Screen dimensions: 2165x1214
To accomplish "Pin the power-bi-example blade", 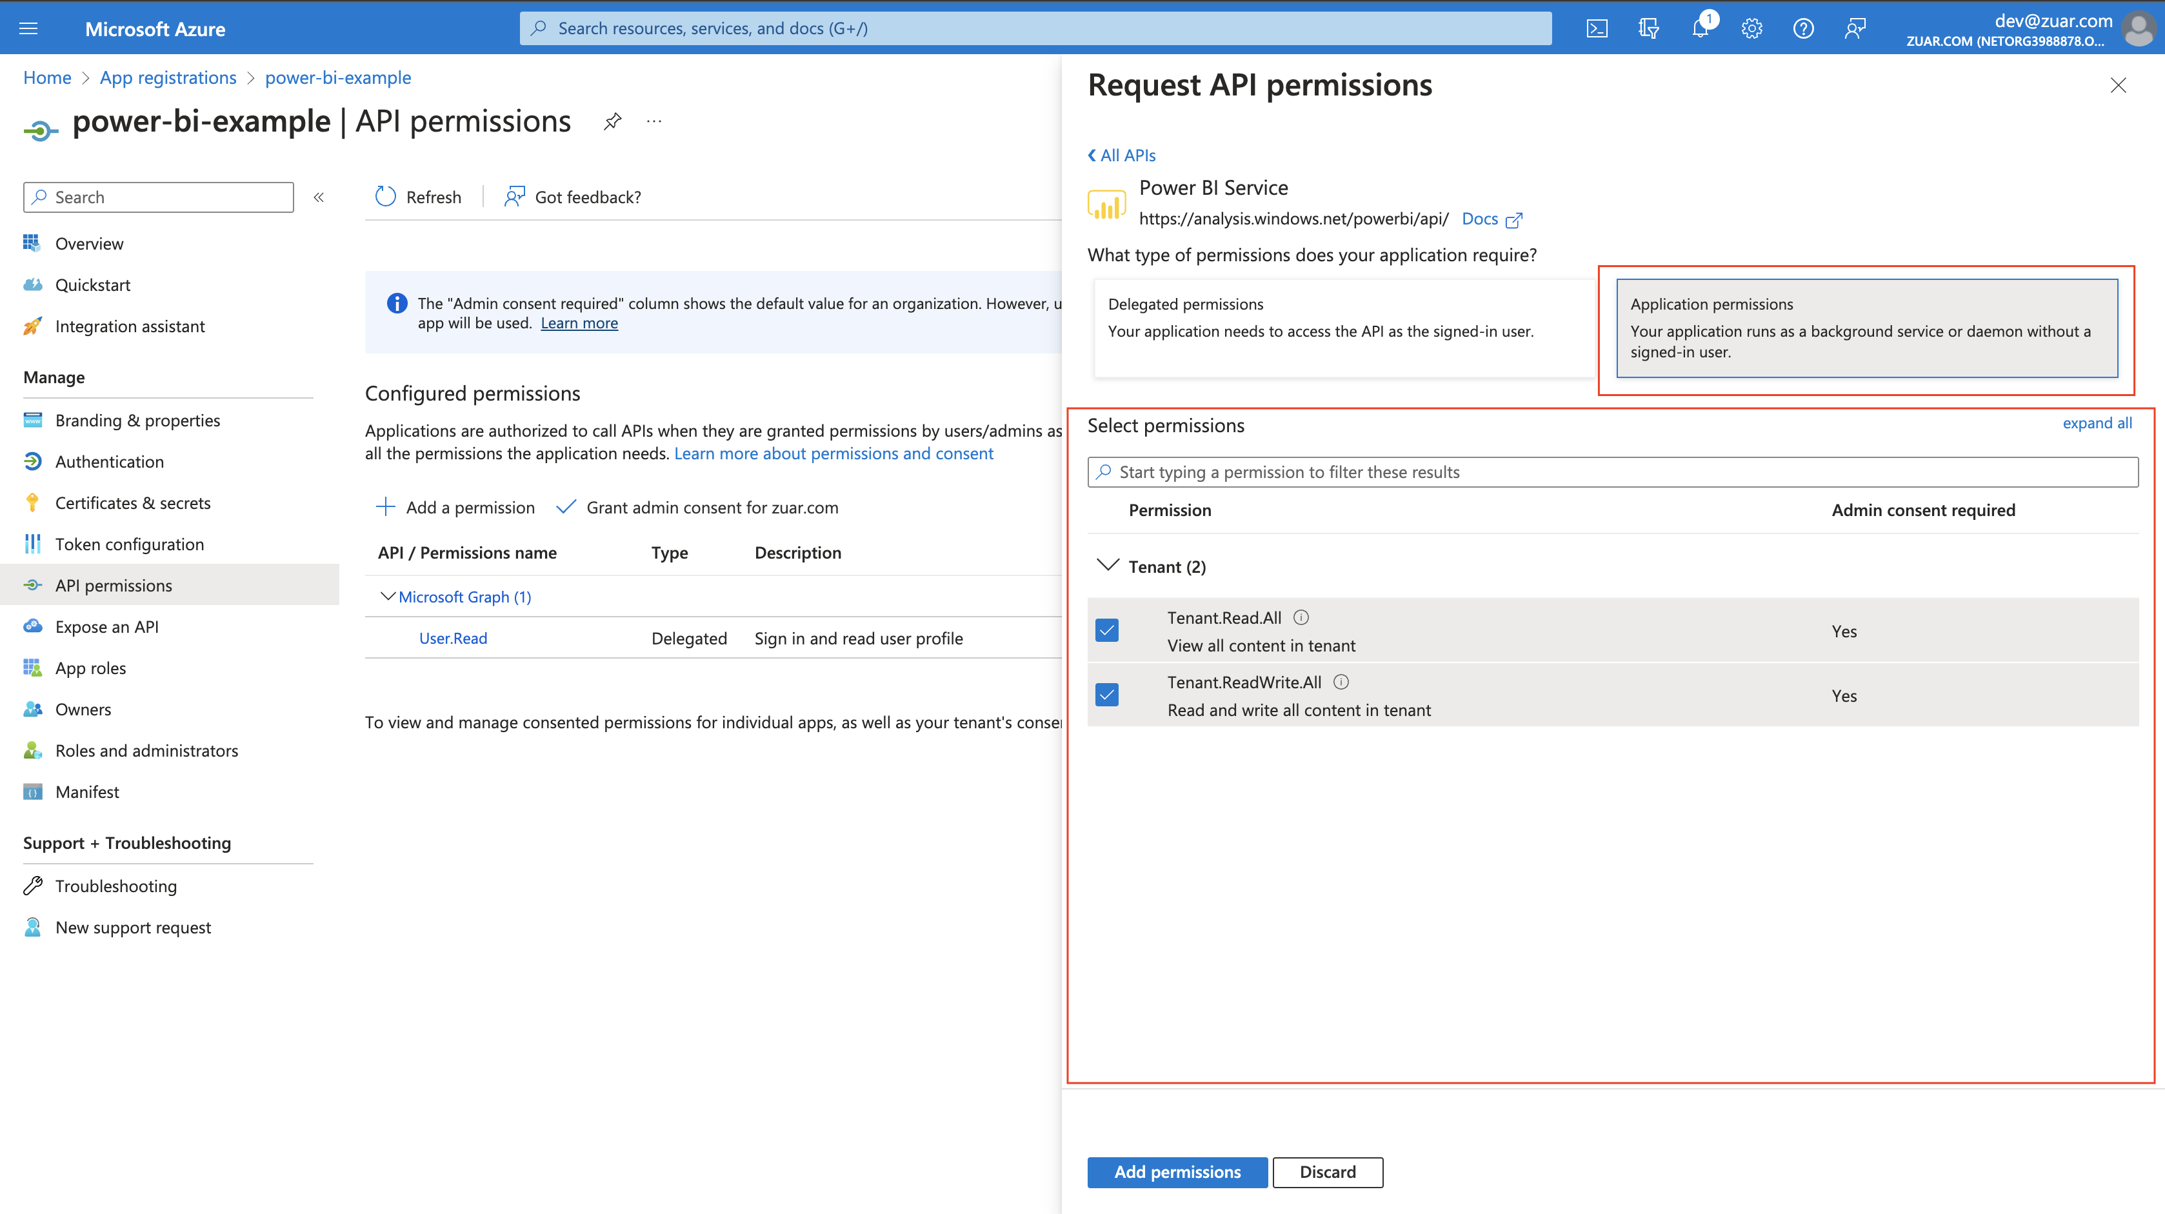I will coord(613,122).
